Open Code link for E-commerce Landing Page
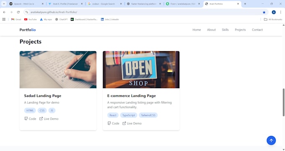285x151 pixels. (x=113, y=123)
